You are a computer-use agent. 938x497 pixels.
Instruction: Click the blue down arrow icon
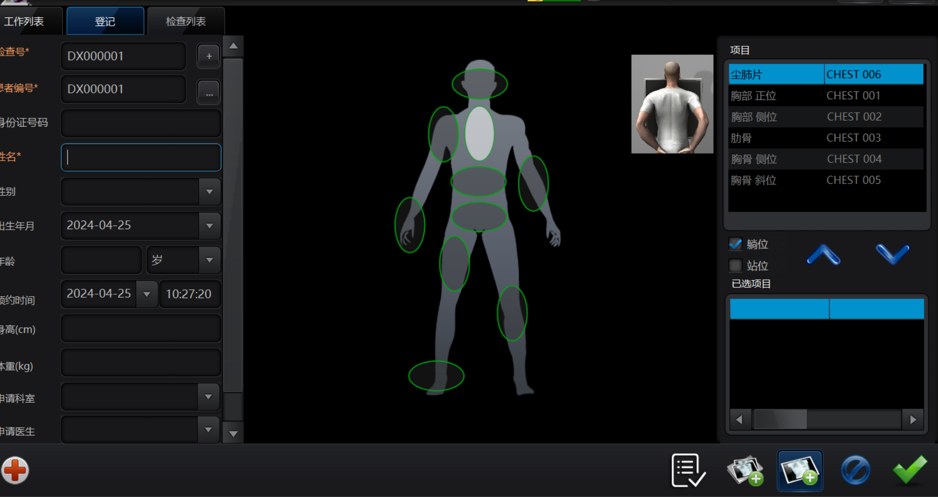pos(892,254)
